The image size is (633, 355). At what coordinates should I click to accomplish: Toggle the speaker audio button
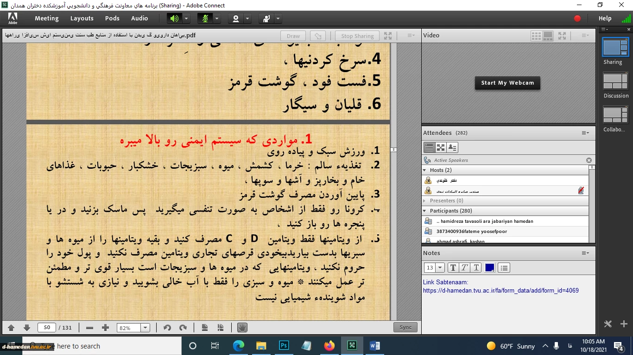pos(174,18)
